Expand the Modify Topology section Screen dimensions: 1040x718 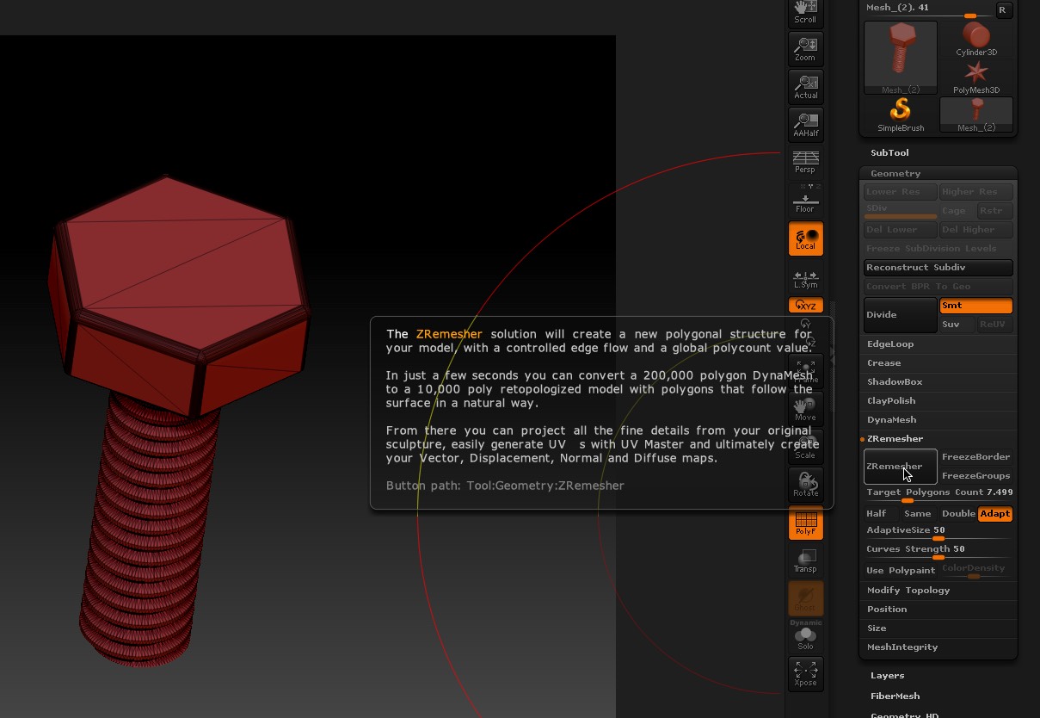908,590
